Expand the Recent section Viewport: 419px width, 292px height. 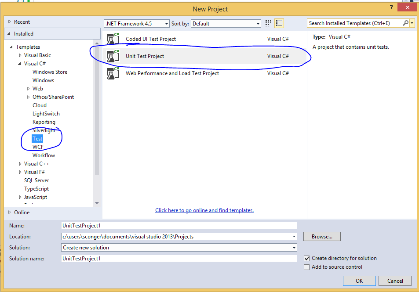9,22
